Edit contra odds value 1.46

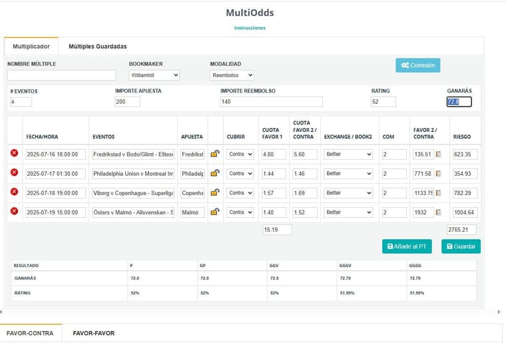tap(305, 174)
